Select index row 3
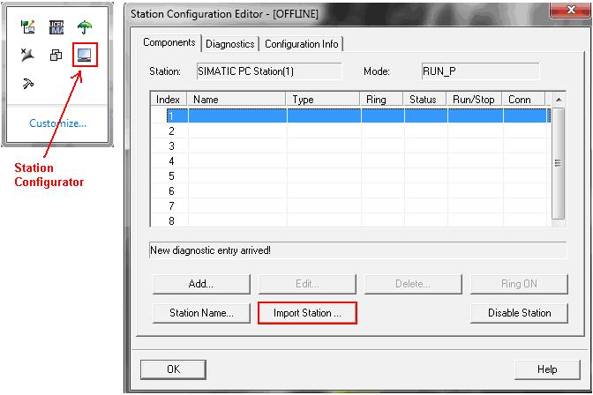 [350, 145]
